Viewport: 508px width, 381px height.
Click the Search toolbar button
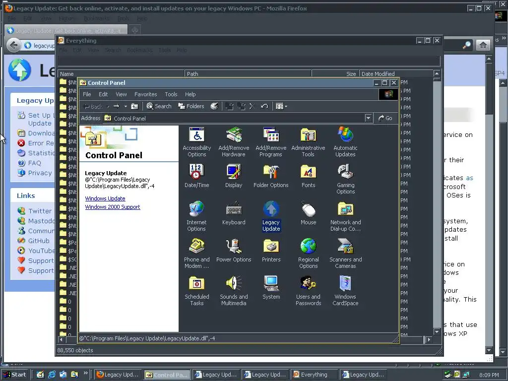point(159,106)
